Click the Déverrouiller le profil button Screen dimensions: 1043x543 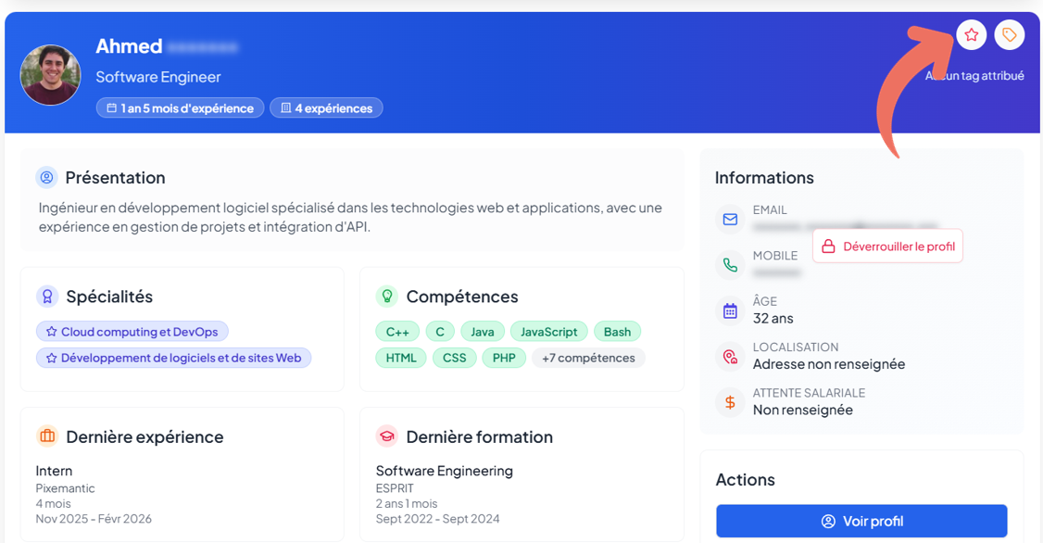[x=887, y=246]
